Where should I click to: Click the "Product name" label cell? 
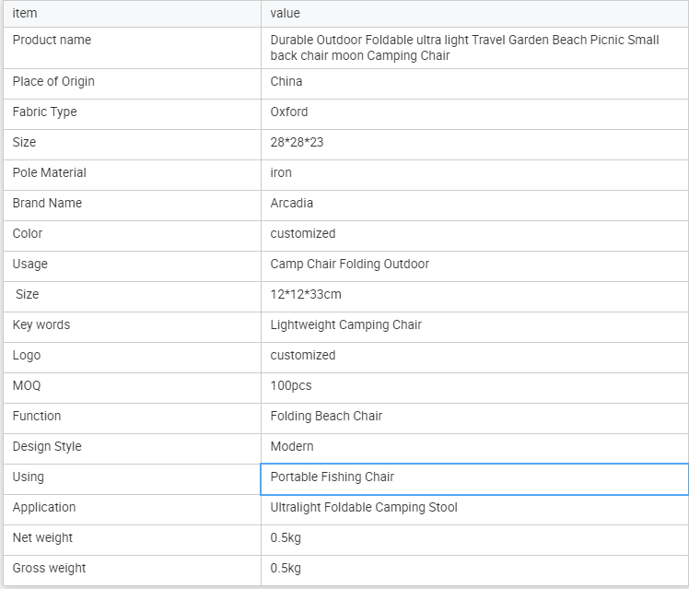point(52,41)
